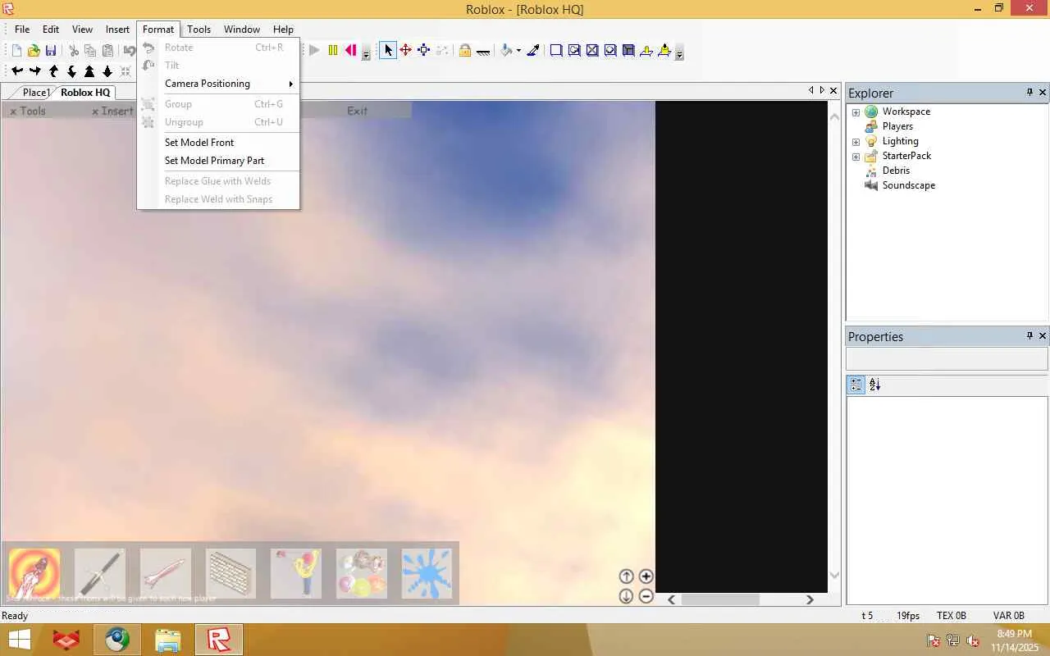Open the Camera Positioning submenu
Screen dimensions: 1050x656
point(218,84)
